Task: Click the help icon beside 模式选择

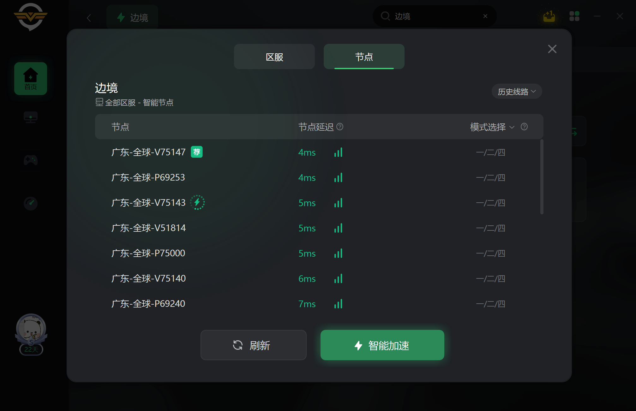Action: click(524, 127)
